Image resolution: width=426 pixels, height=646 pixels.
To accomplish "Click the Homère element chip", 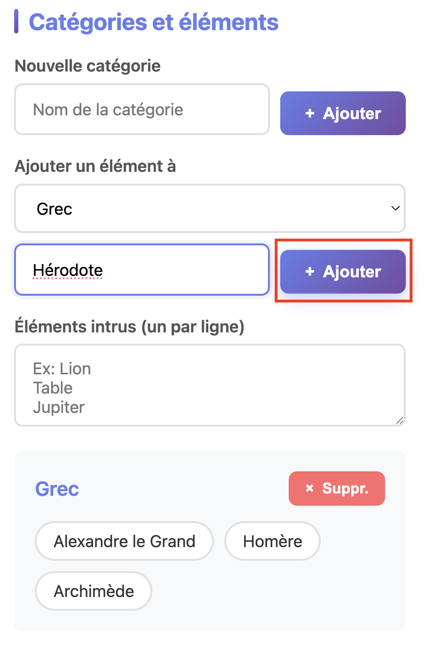I will pyautogui.click(x=272, y=541).
